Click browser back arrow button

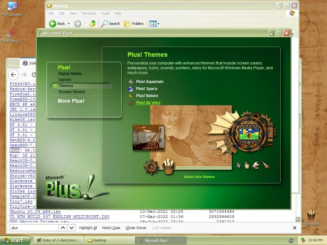[13, 75]
